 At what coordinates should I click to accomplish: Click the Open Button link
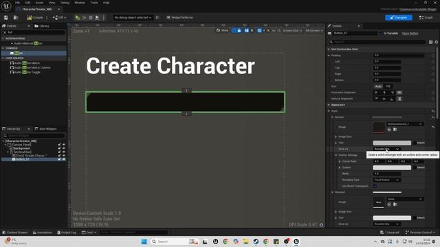[x=410, y=34]
